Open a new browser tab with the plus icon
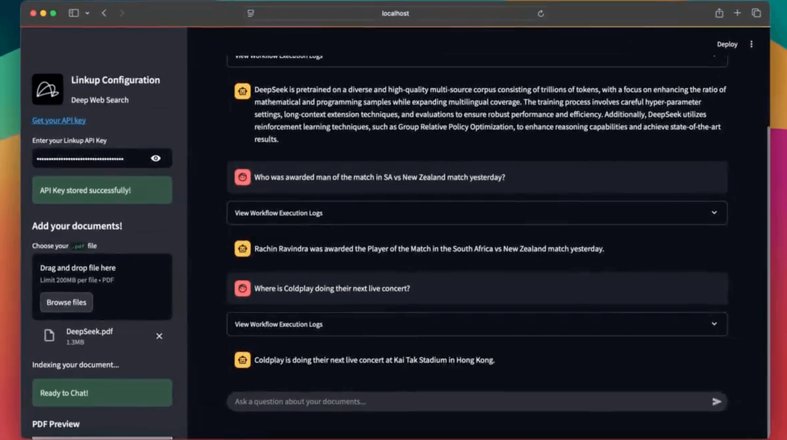This screenshot has width=787, height=440. tap(737, 13)
